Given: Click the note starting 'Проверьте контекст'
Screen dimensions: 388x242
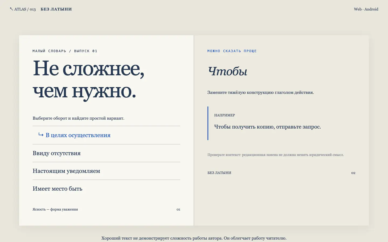Looking at the screenshot, I should click(x=276, y=155).
